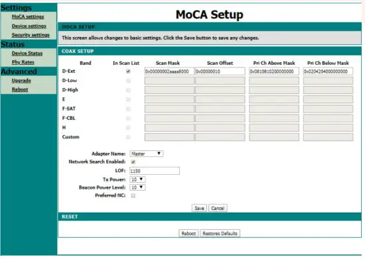365x259 pixels.
Task: Click the Custom Scan Mask field
Action: (x=169, y=137)
